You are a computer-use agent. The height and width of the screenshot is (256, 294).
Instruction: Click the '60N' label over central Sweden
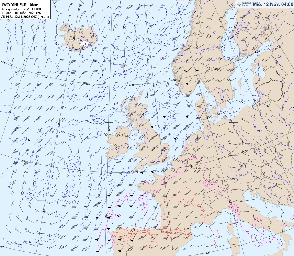(x=217, y=69)
